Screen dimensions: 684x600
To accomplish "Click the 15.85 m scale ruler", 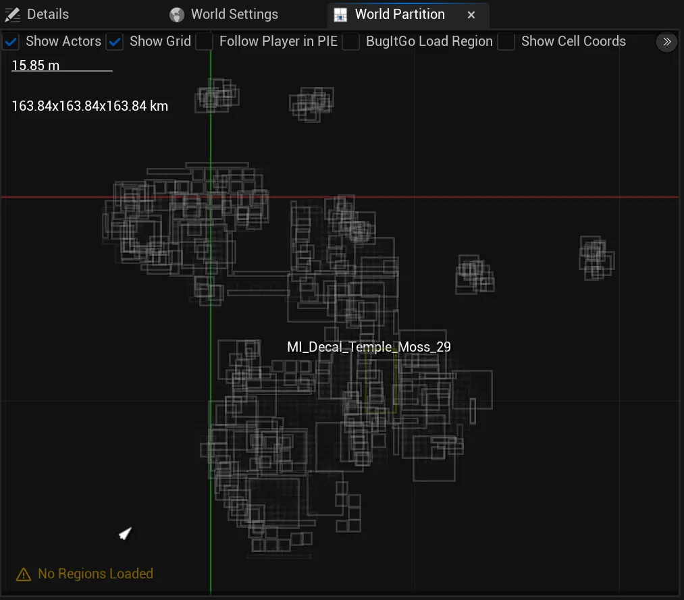I will 34,65.
